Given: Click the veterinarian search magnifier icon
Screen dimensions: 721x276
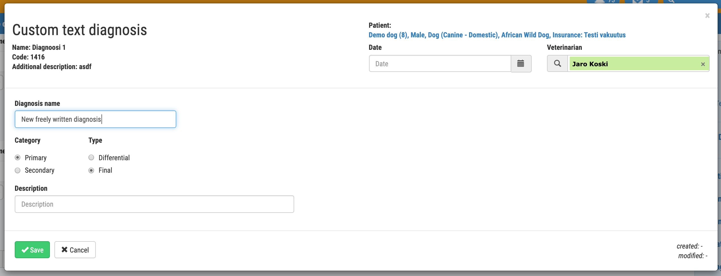Looking at the screenshot, I should click(557, 64).
